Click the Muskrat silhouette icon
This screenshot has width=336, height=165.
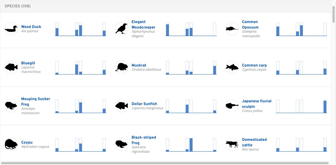coord(122,67)
